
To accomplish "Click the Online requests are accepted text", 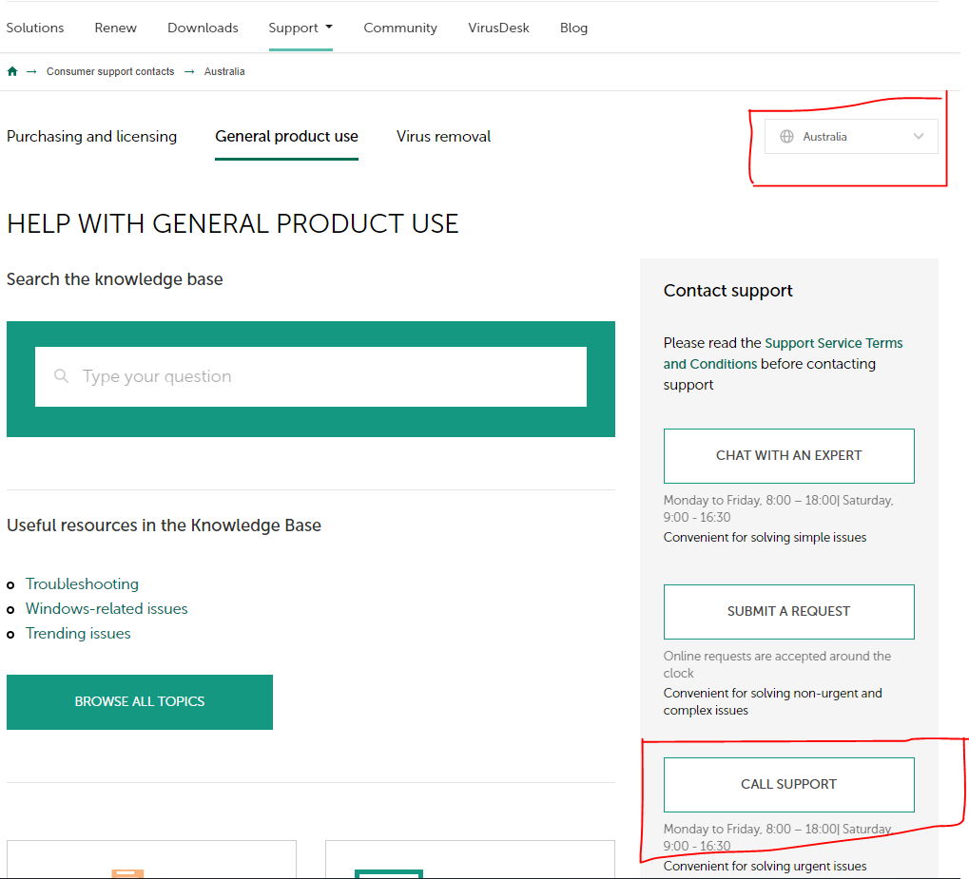I will pyautogui.click(x=778, y=664).
